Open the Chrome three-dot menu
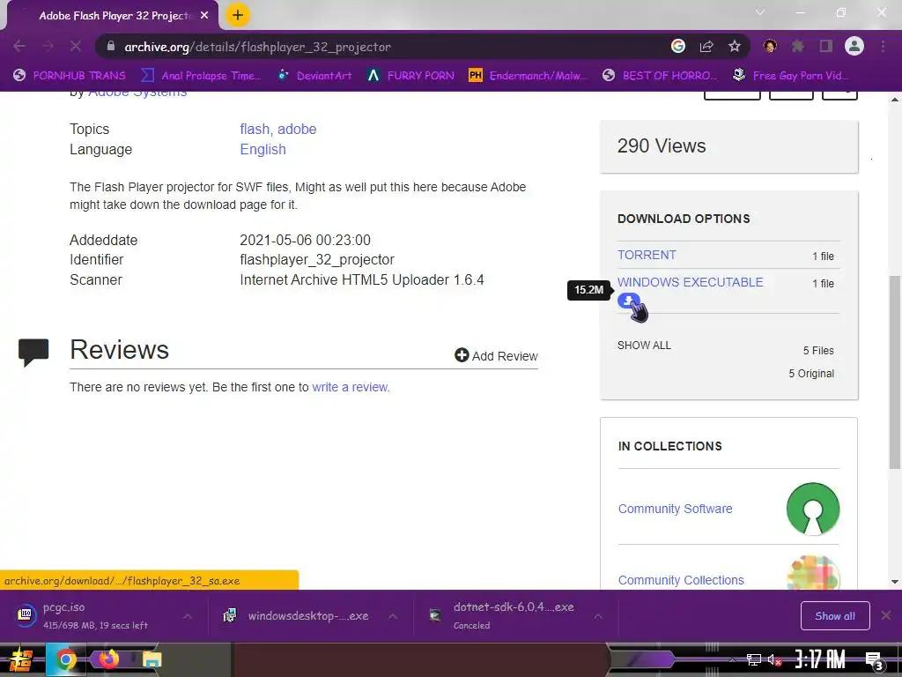 point(883,46)
